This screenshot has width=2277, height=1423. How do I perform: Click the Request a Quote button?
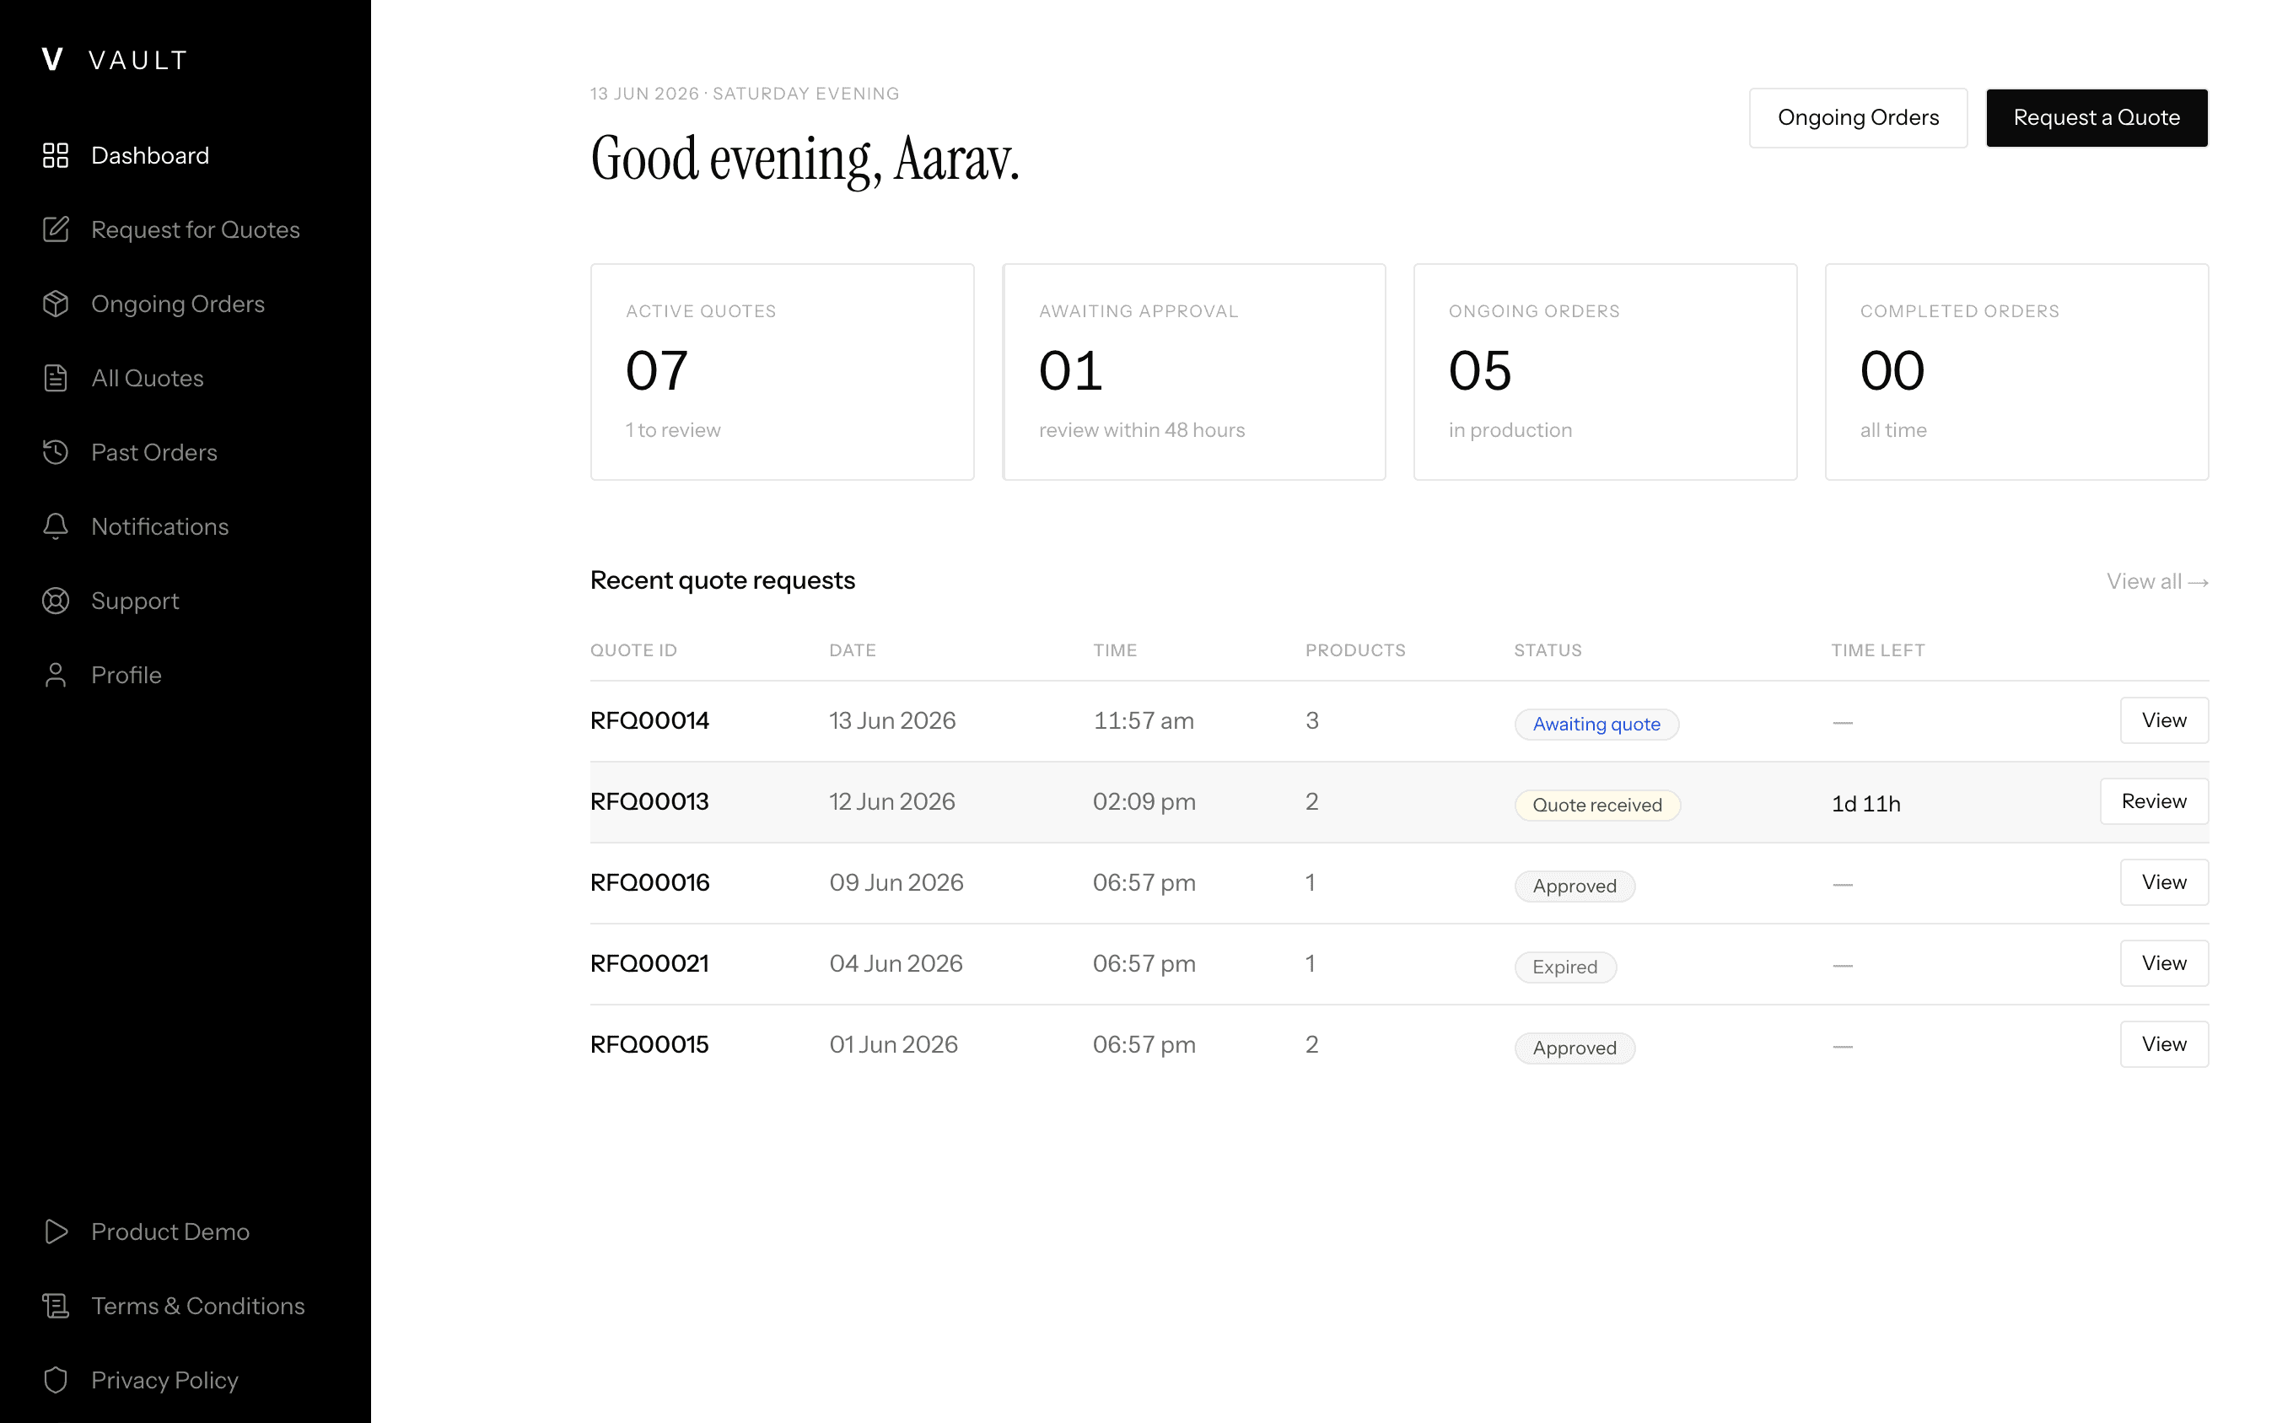click(x=2097, y=117)
